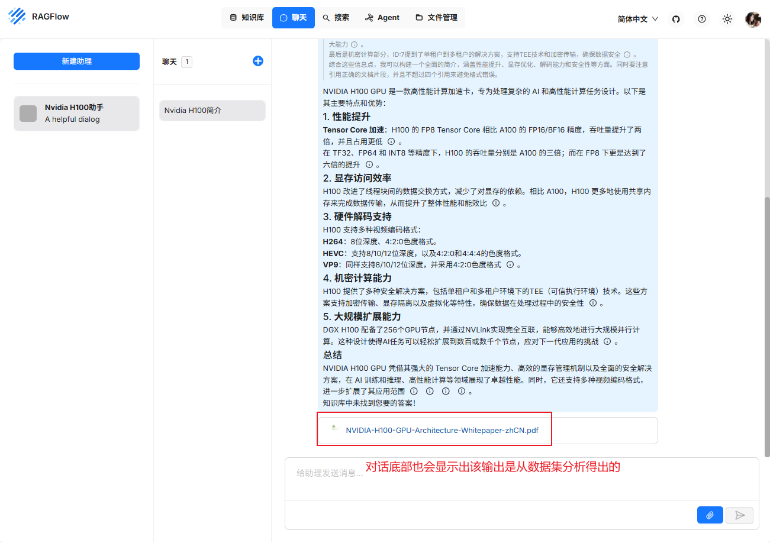Screen dimensions: 770x543
Task: Open the Nvidia H100简介 conversation
Action: 212,110
